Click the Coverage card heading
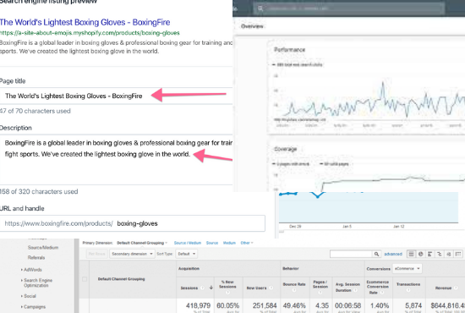The height and width of the screenshot is (313, 465). tap(285, 149)
